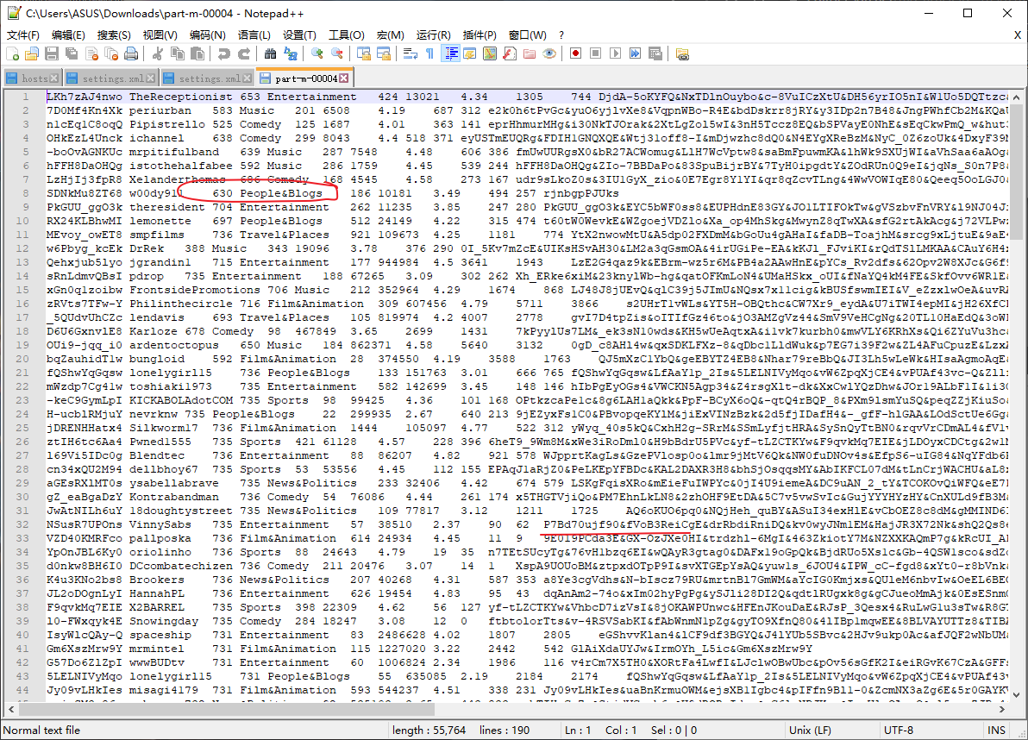
Task: Toggle synchronized horizontal scrolling
Action: pos(384,53)
